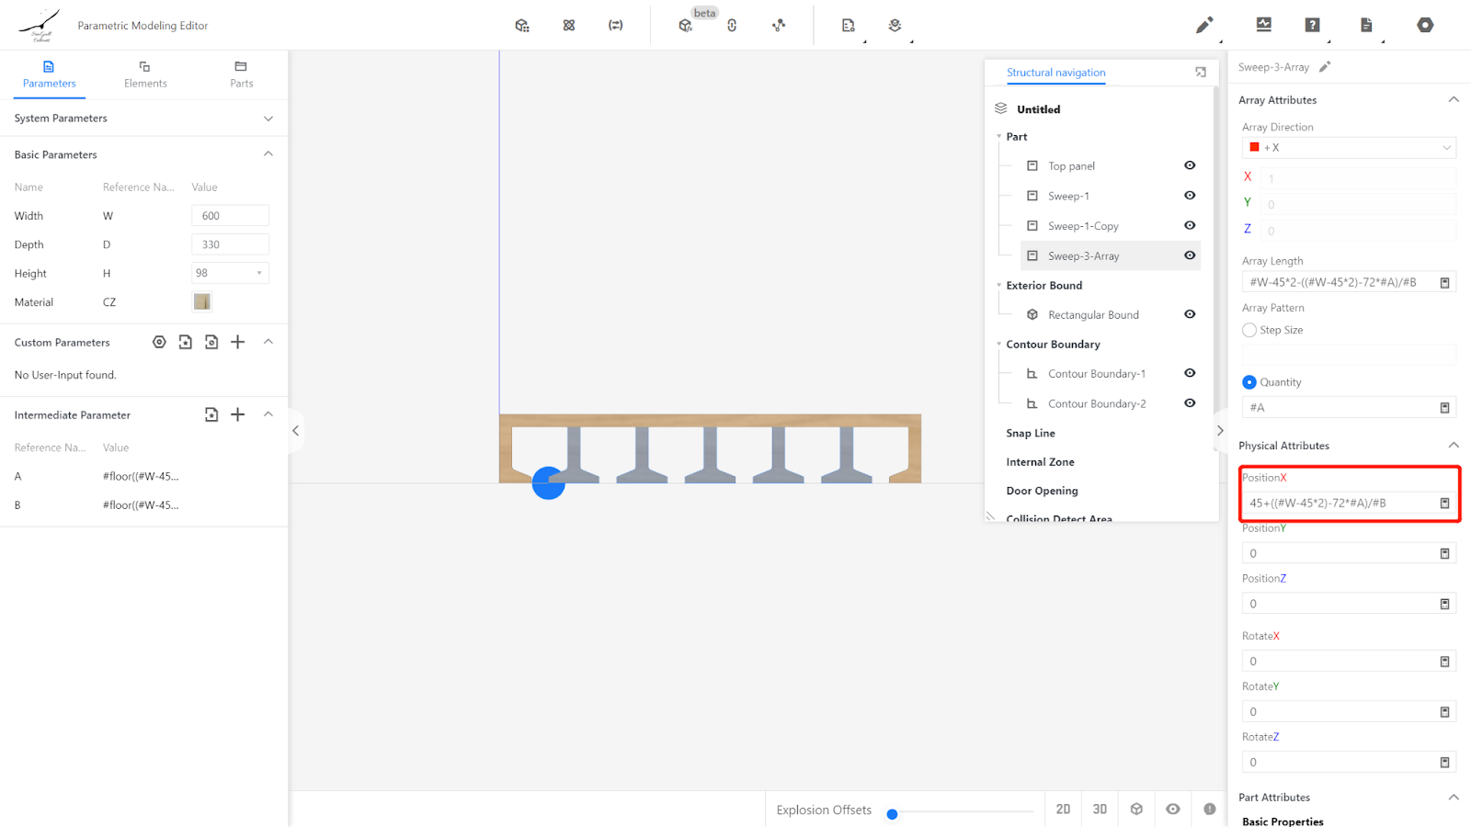Click the Material color swatch
Screen dimensions: 1471x827
click(x=202, y=302)
